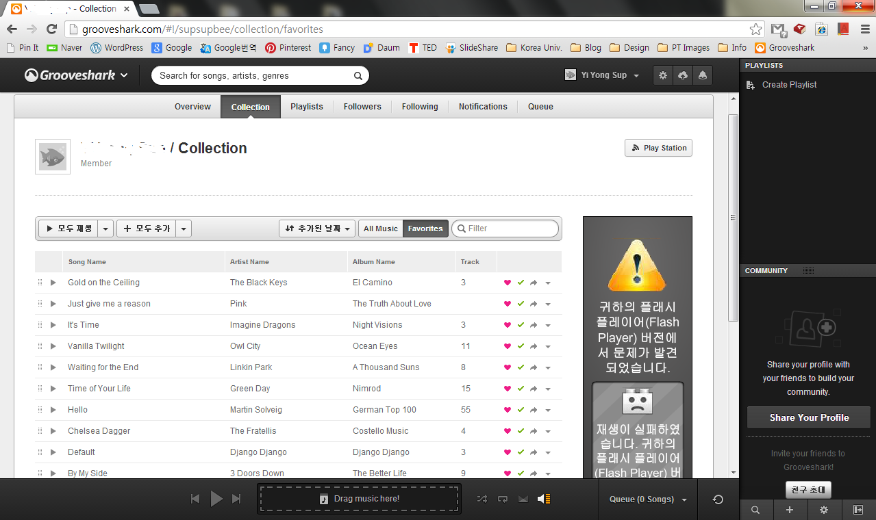Open the Korea Univ. bookmarks folder
This screenshot has height=520, width=876.
tap(534, 48)
